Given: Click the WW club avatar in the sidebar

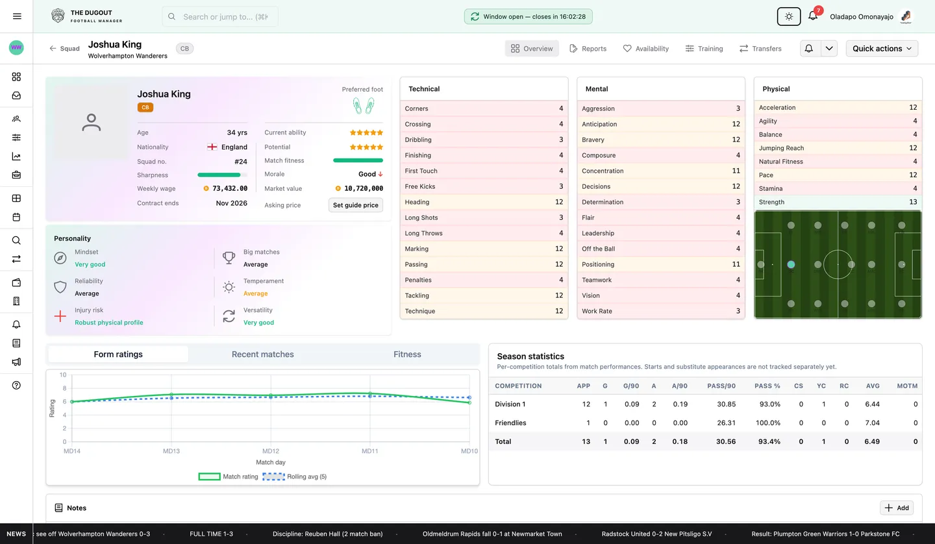Looking at the screenshot, I should (16, 47).
